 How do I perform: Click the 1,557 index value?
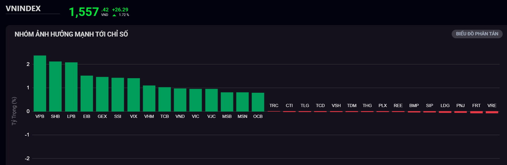click(84, 12)
